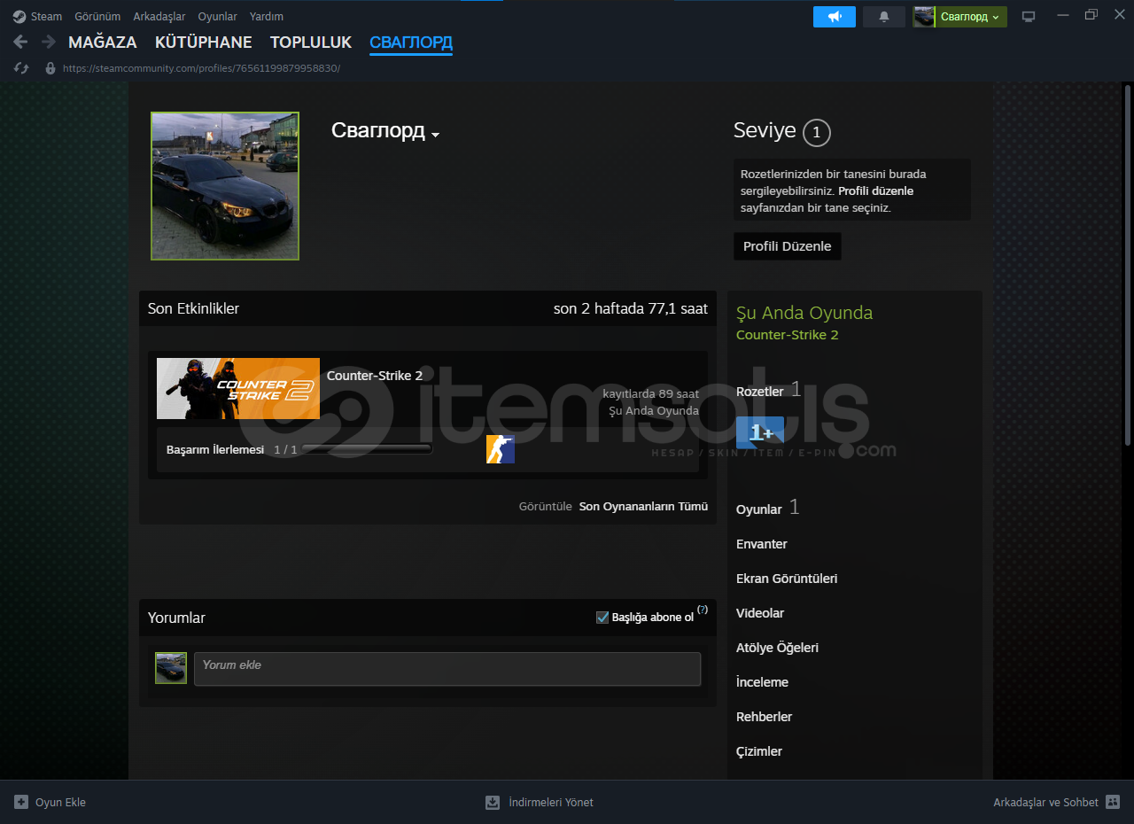Open the Rehberler link
The image size is (1134, 824).
(764, 717)
